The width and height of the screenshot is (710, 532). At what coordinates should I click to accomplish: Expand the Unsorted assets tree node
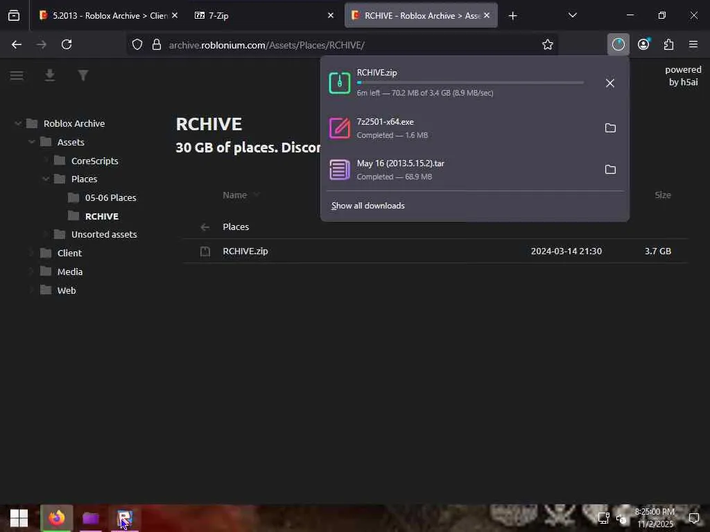[x=46, y=234]
